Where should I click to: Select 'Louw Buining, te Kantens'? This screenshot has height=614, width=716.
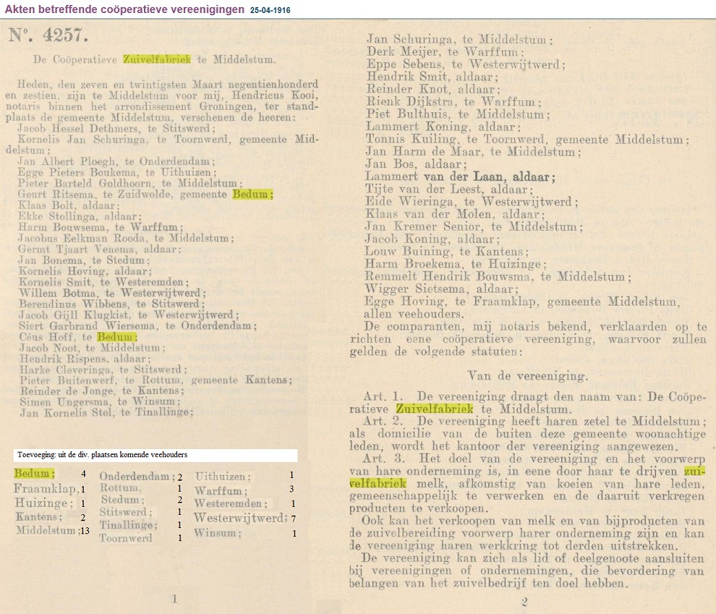pyautogui.click(x=446, y=251)
